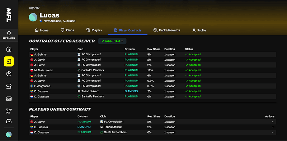
Task: Click the MFL logo
Action: [x=9, y=15]
